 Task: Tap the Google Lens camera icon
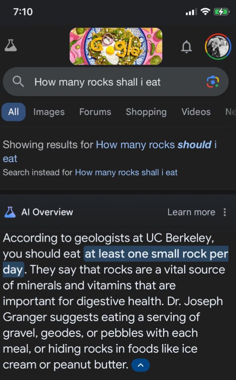click(x=213, y=82)
